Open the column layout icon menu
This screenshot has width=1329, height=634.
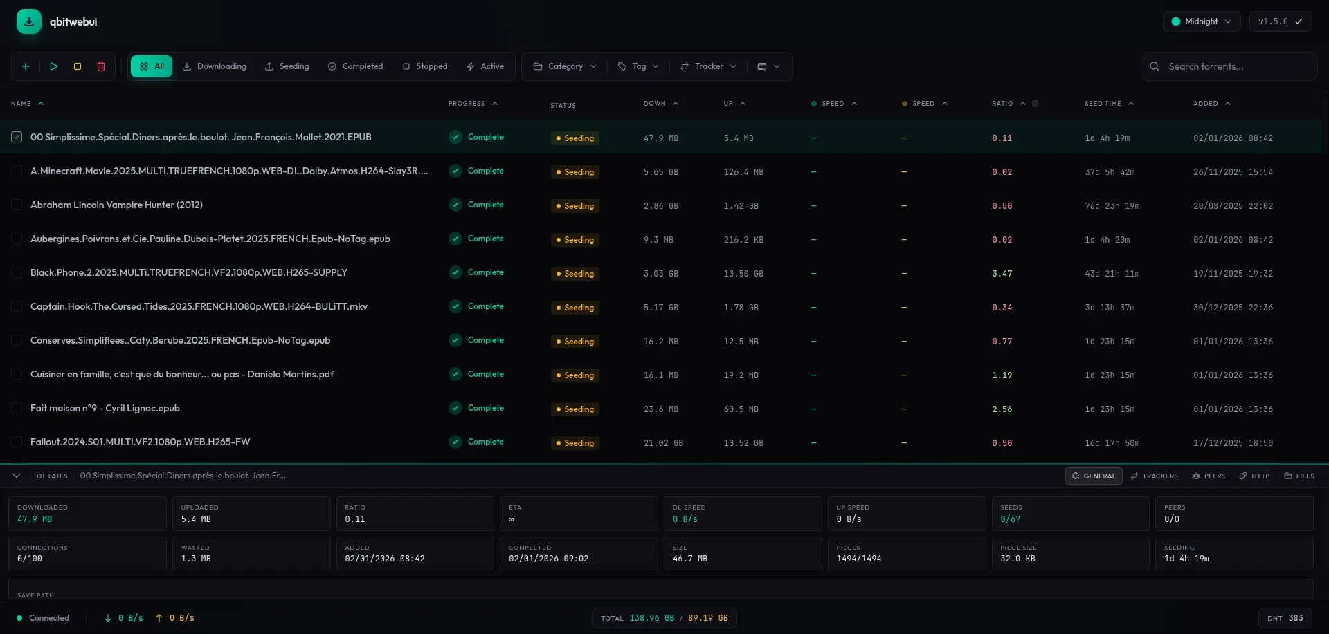[x=768, y=66]
